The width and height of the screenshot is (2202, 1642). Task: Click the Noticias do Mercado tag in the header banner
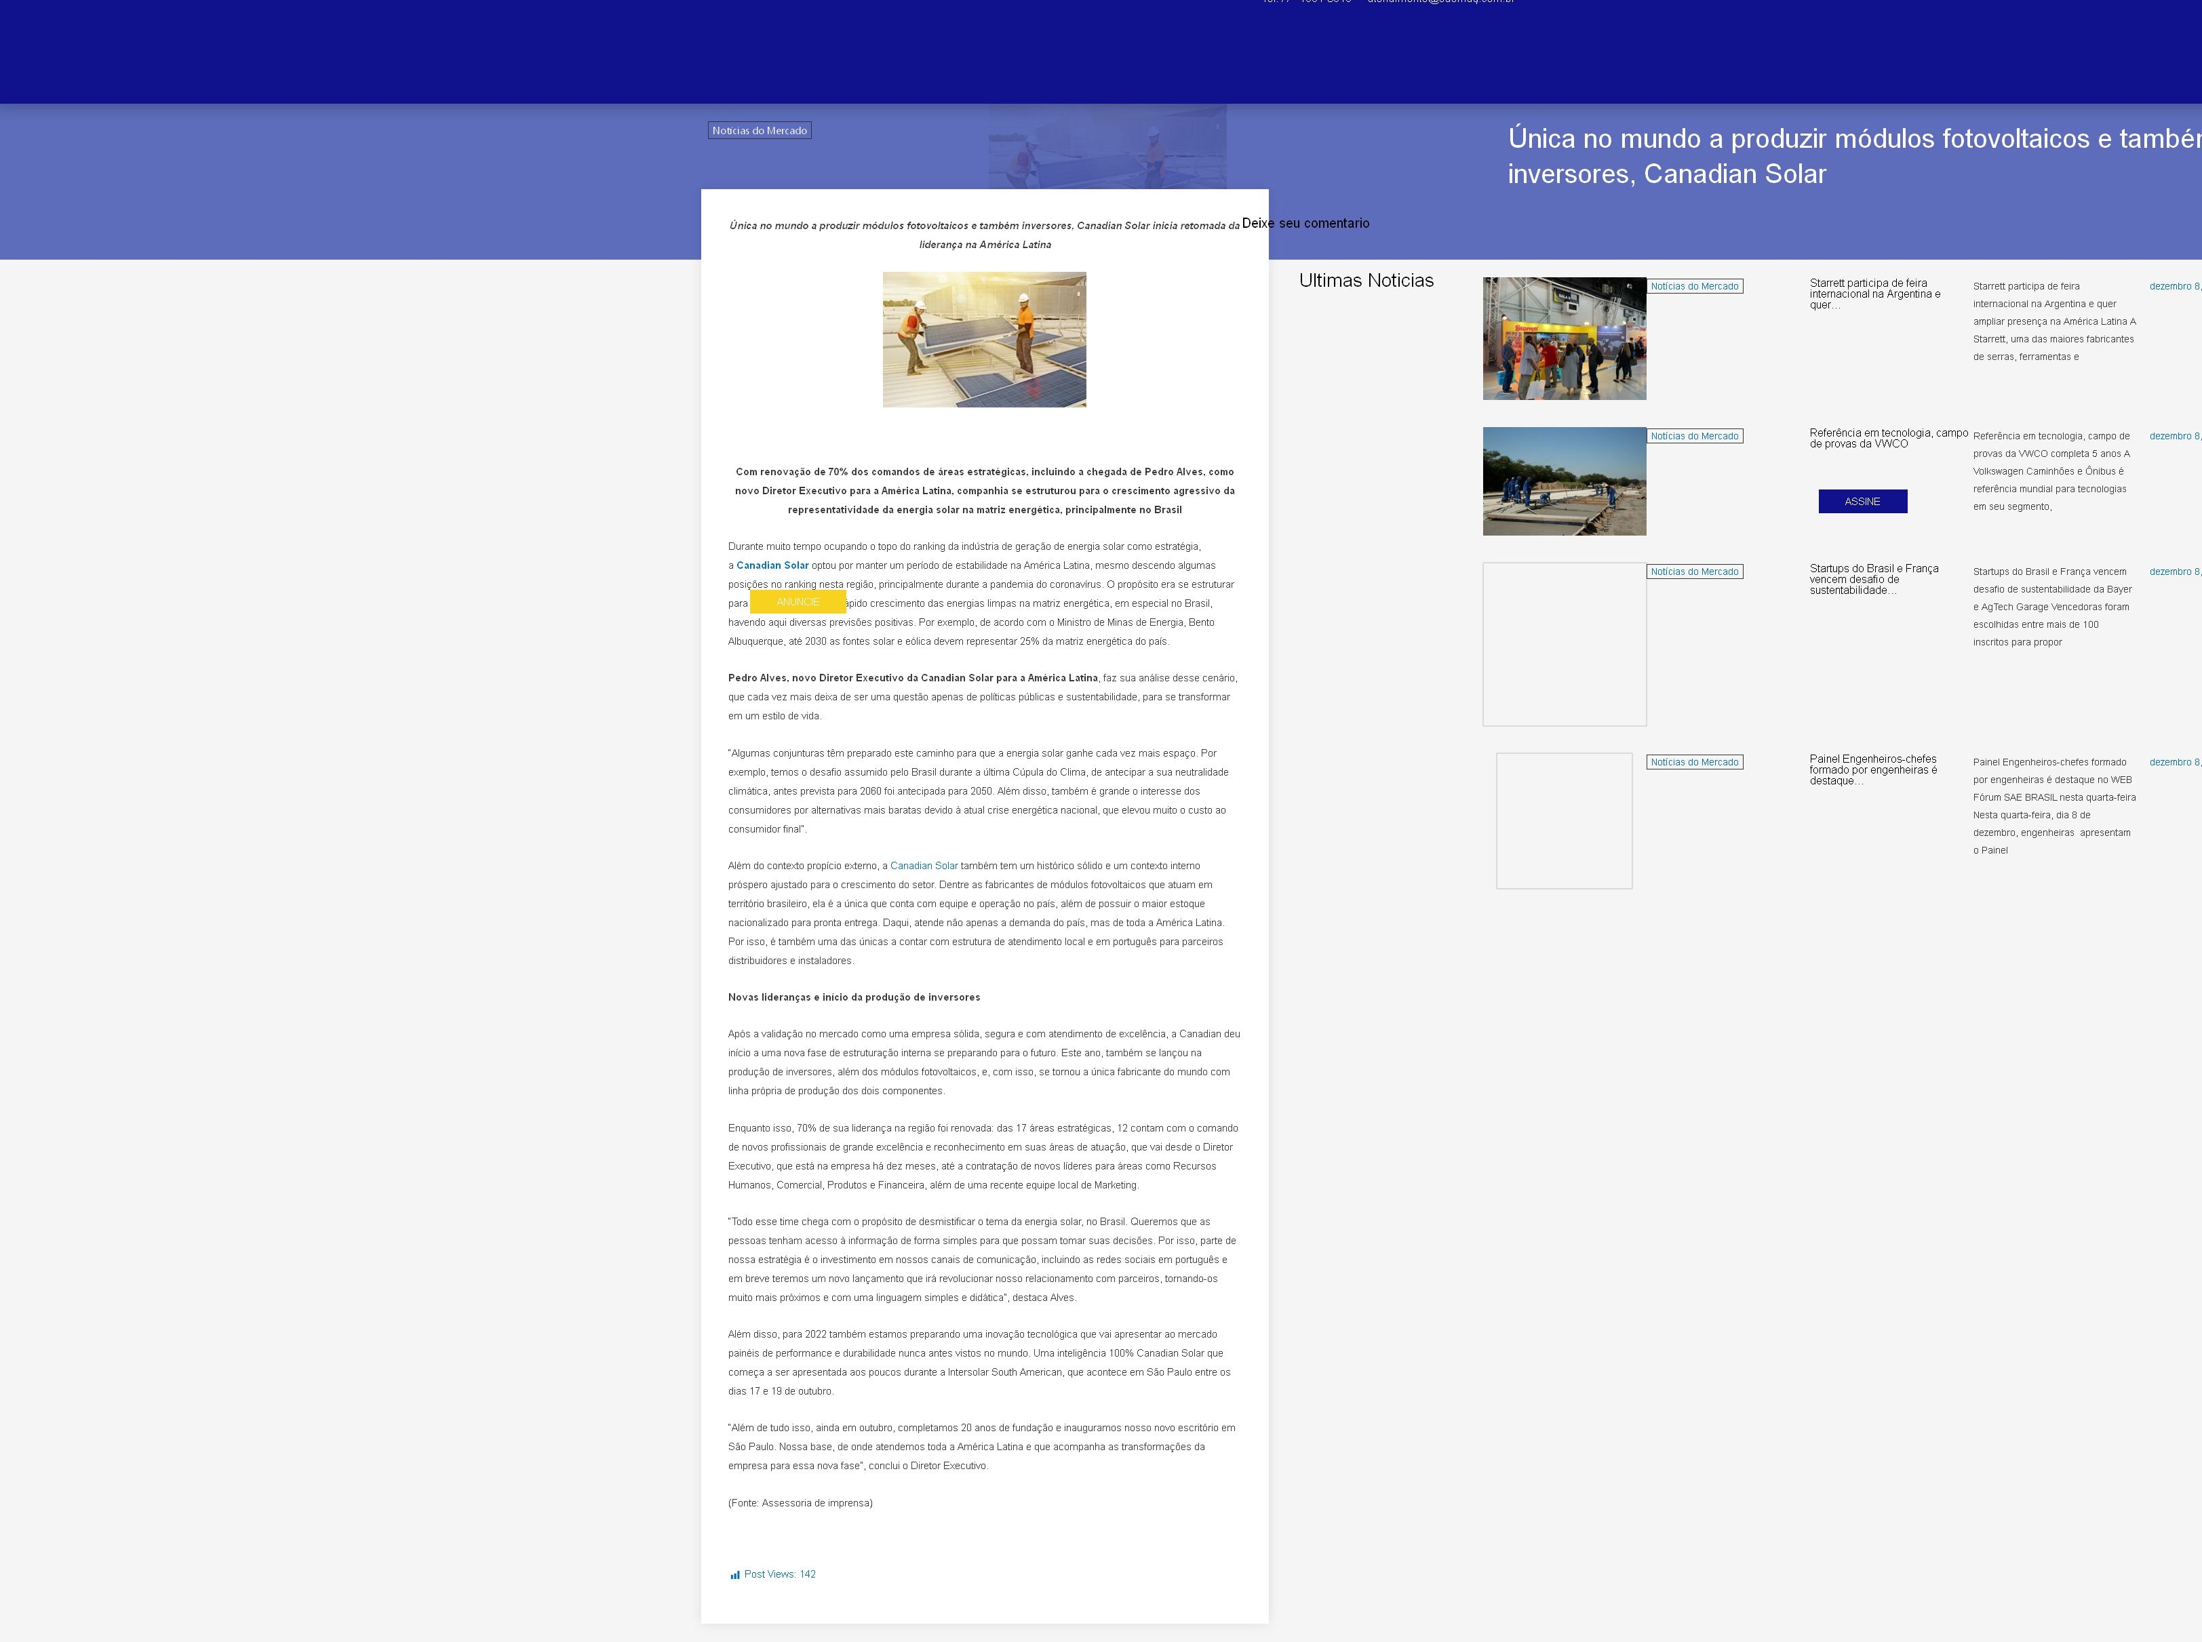pyautogui.click(x=758, y=130)
